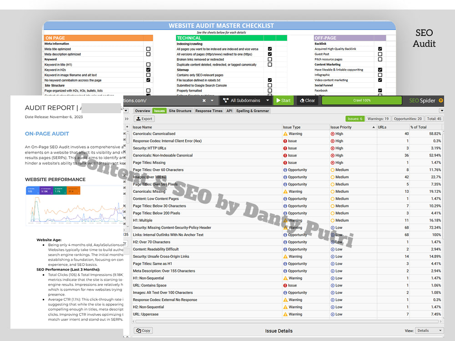Viewport: 455px width, 341px height.
Task: Filter by the Opportunities: 20 button
Action: [408, 119]
